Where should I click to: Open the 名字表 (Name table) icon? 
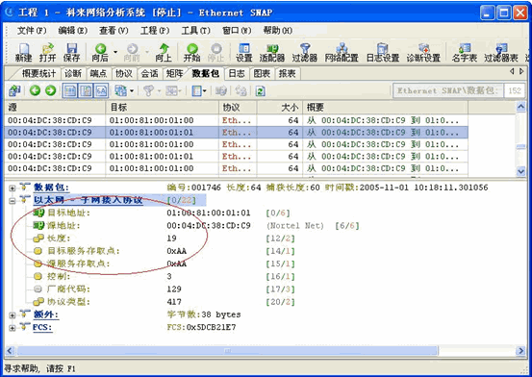465,52
